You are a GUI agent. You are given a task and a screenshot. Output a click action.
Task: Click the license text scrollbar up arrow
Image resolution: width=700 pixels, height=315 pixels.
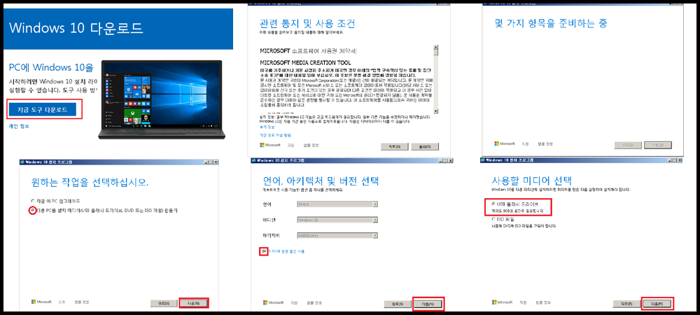[x=436, y=48]
